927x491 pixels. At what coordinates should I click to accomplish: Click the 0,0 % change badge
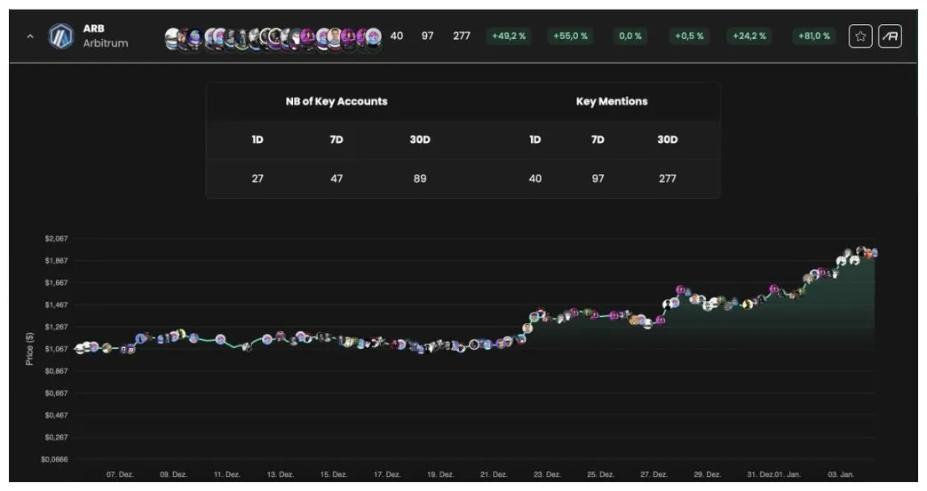click(630, 36)
